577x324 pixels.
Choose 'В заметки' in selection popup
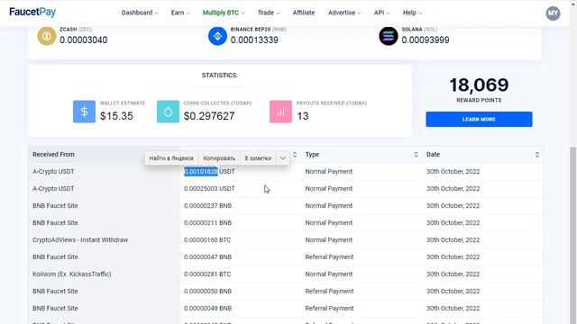coord(258,158)
